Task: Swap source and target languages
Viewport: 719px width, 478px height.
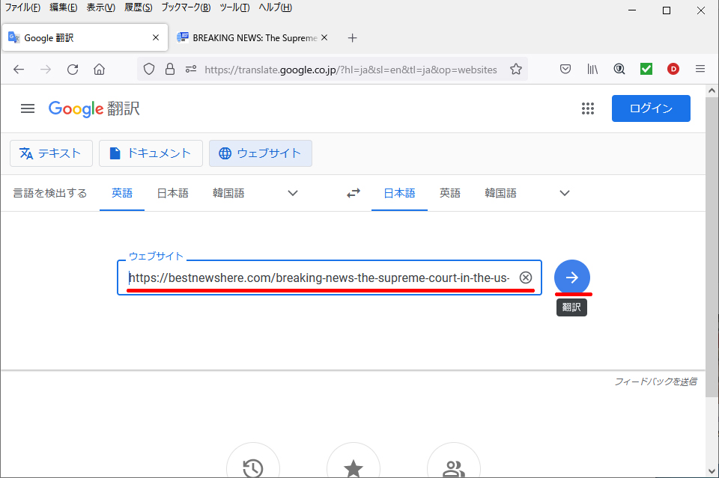Action: click(x=353, y=193)
